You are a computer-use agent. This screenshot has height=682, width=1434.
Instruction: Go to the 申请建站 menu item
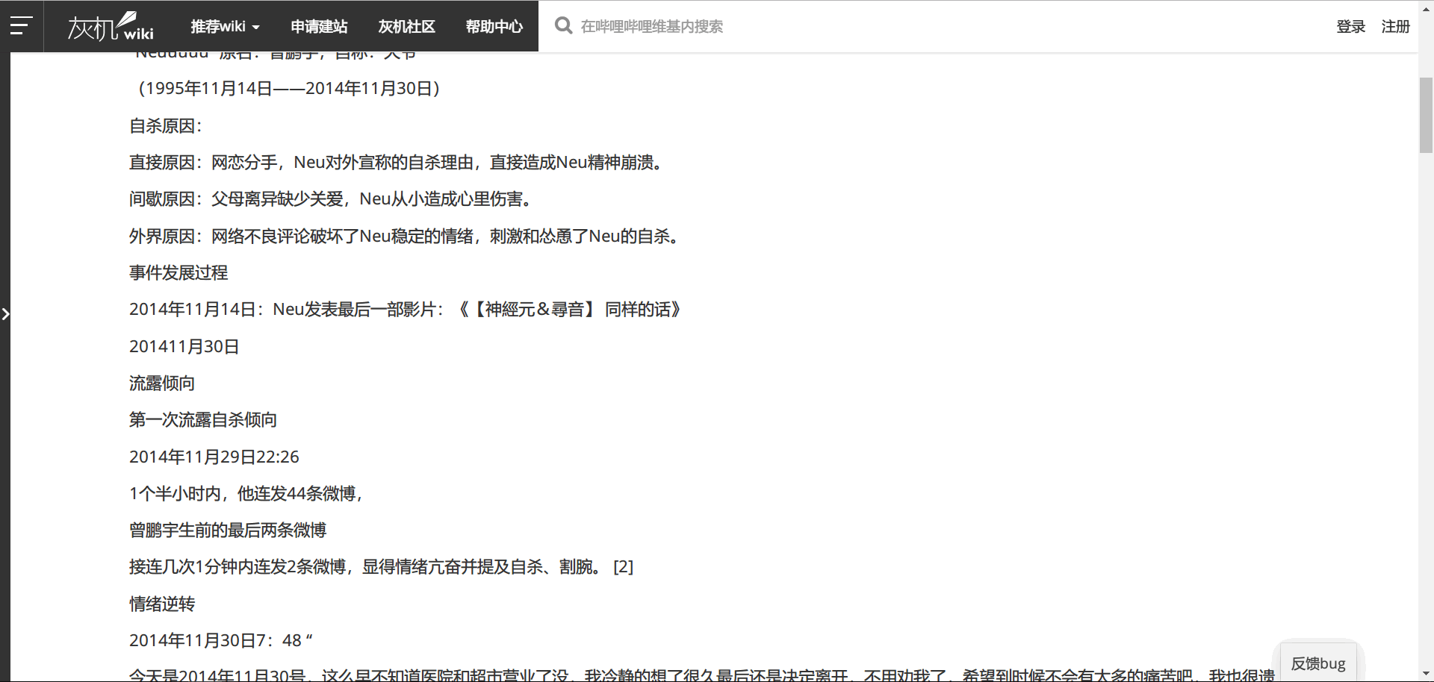pos(319,27)
